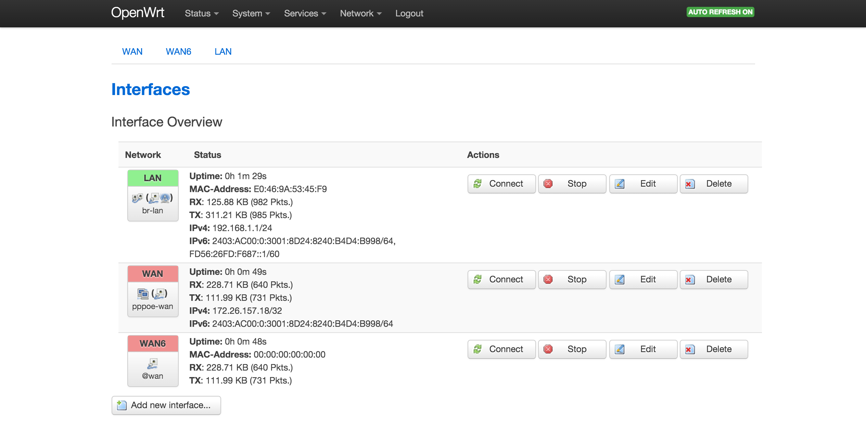This screenshot has height=428, width=866.
Task: Click the Stop button for LAN
Action: pyautogui.click(x=572, y=184)
